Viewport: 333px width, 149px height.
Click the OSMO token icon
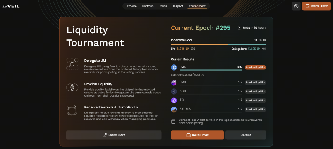pos(174,82)
